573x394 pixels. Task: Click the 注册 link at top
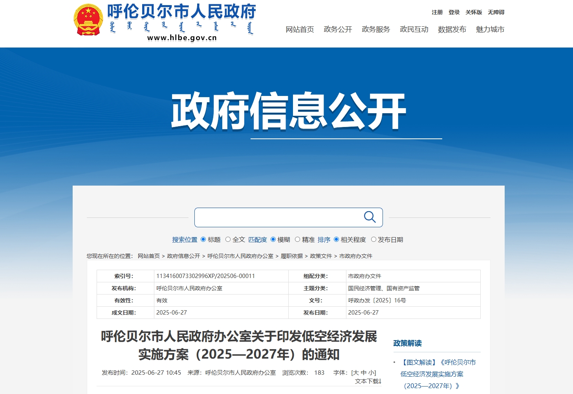pos(437,13)
